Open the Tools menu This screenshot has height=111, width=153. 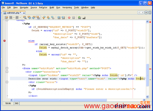click(76, 8)
